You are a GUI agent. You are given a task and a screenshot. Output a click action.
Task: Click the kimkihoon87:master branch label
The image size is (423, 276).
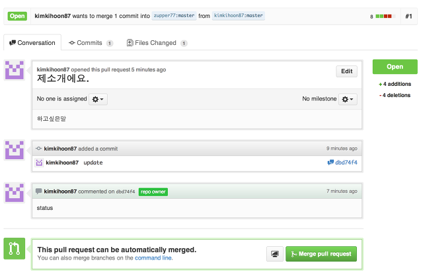[238, 16]
